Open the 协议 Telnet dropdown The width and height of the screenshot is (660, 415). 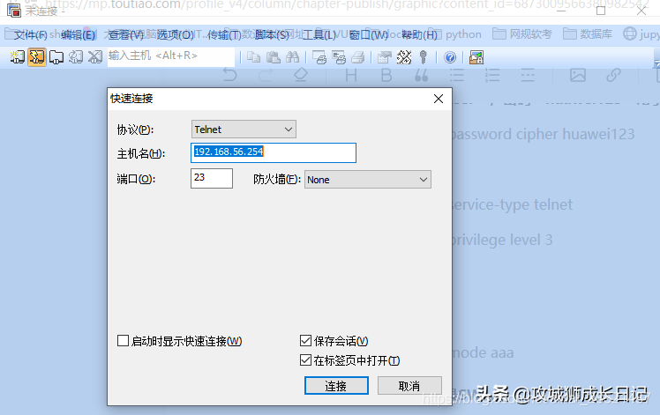(x=244, y=130)
